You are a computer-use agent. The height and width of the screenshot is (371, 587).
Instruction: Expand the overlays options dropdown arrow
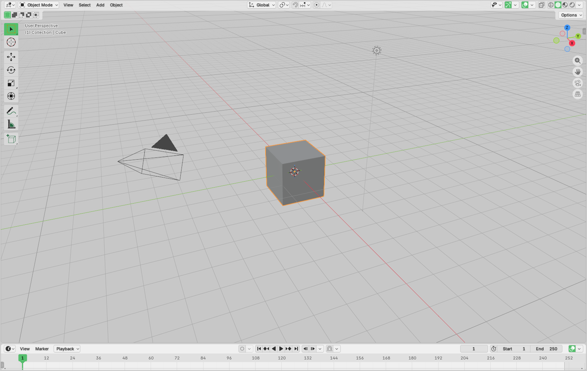pos(532,5)
